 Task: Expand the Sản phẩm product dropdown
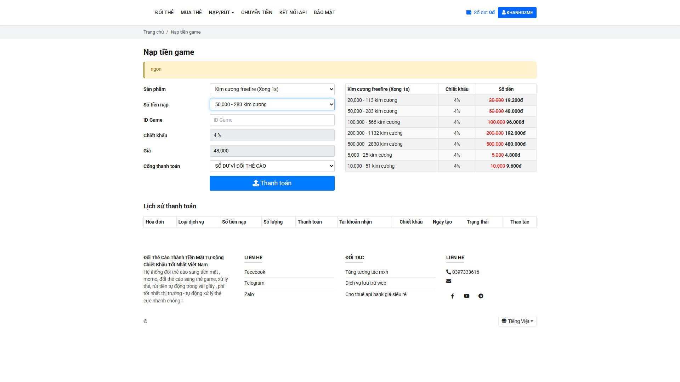click(x=272, y=89)
